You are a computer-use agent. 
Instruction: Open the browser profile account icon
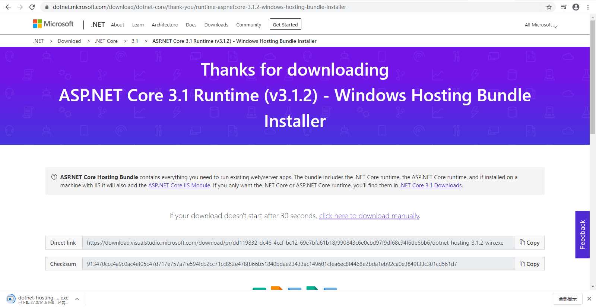point(576,7)
